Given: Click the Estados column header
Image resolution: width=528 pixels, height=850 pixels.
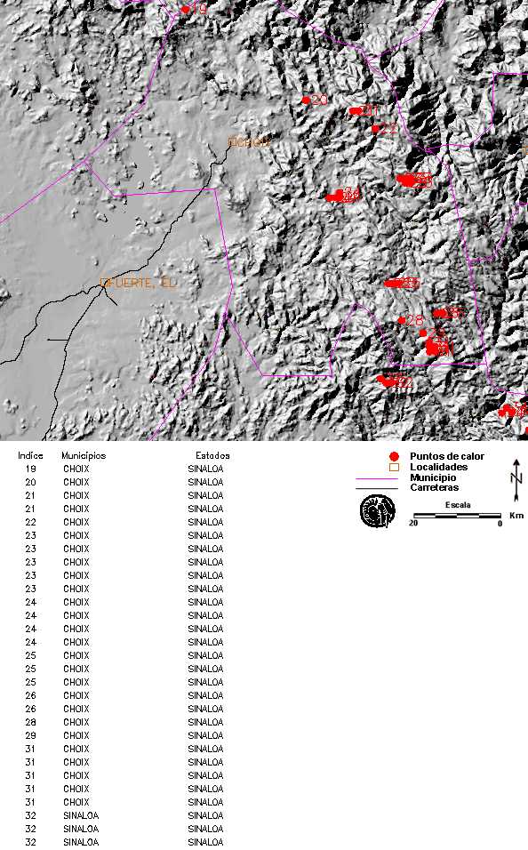Looking at the screenshot, I should (x=212, y=456).
